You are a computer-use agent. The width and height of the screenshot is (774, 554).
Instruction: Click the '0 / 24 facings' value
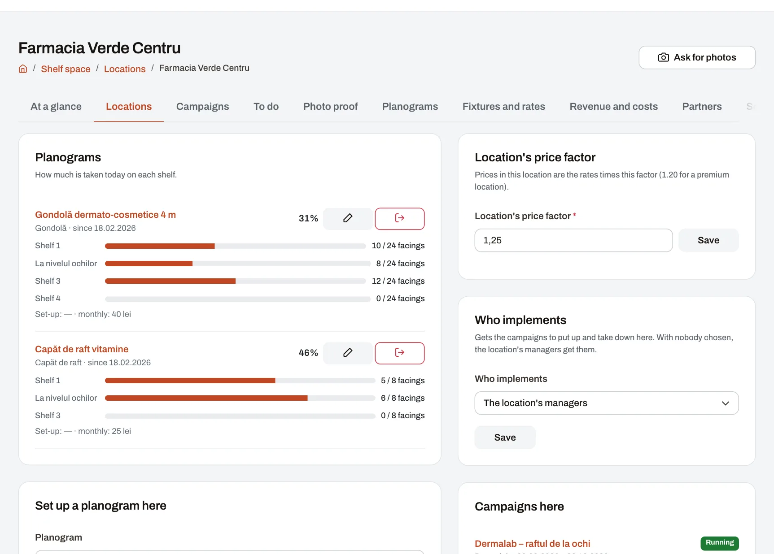[x=400, y=299]
